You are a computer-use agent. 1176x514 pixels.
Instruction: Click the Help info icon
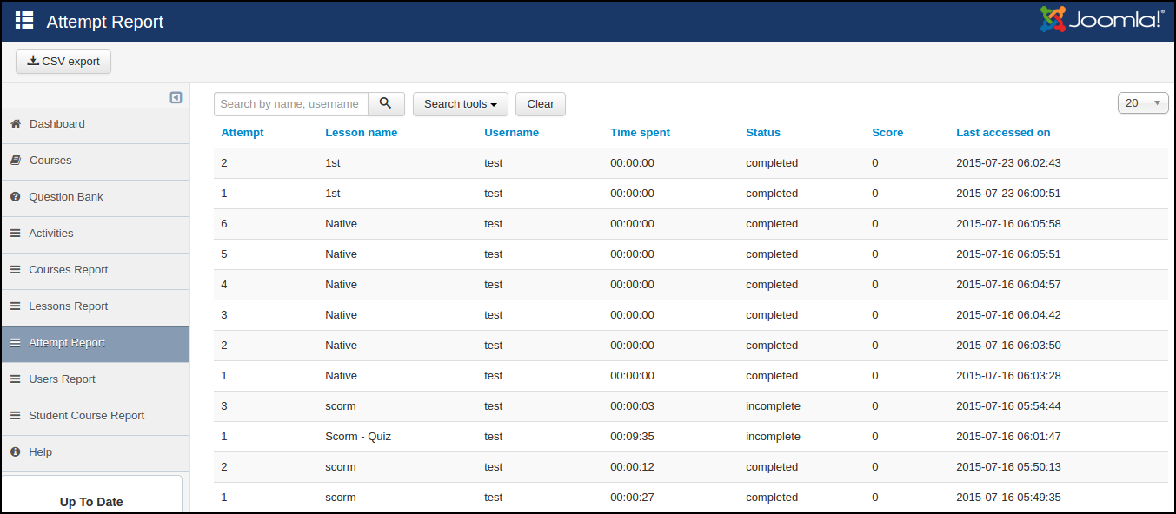point(16,452)
